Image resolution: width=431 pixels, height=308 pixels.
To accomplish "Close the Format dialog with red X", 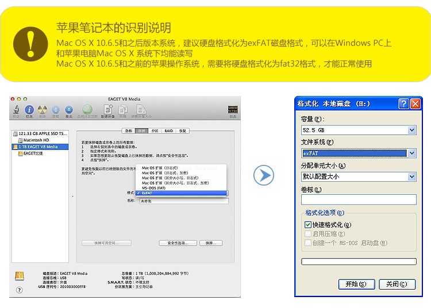I will [415, 103].
